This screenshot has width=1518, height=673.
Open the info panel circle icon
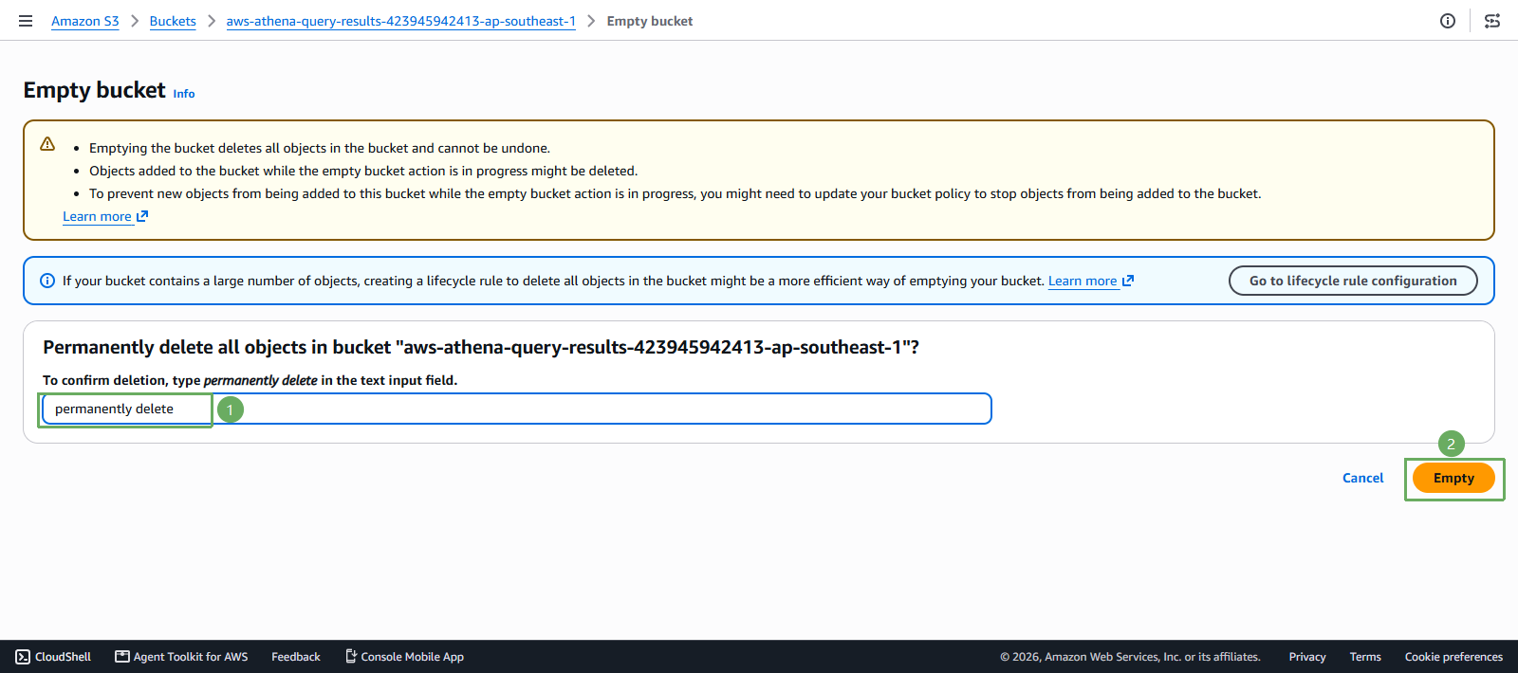click(1448, 21)
